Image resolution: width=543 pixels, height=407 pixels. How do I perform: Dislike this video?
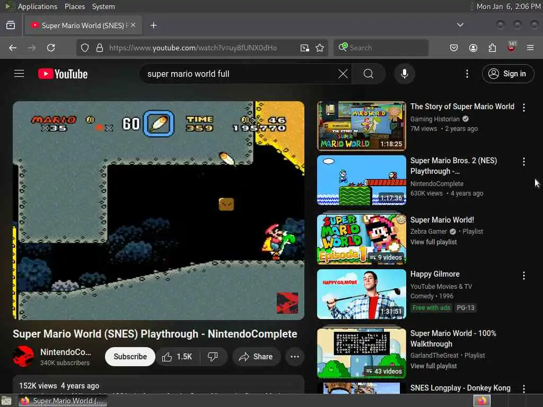coord(213,357)
